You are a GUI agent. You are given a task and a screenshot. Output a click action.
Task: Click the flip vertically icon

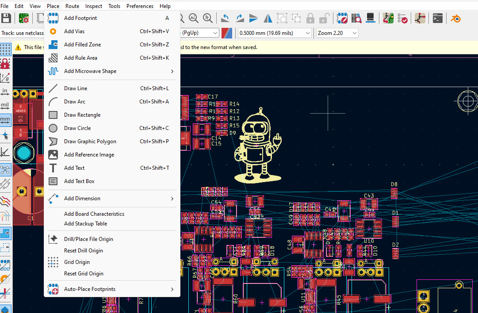(253, 18)
